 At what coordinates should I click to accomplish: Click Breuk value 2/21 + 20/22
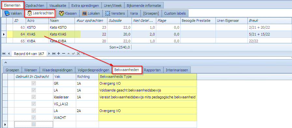coord(270,28)
